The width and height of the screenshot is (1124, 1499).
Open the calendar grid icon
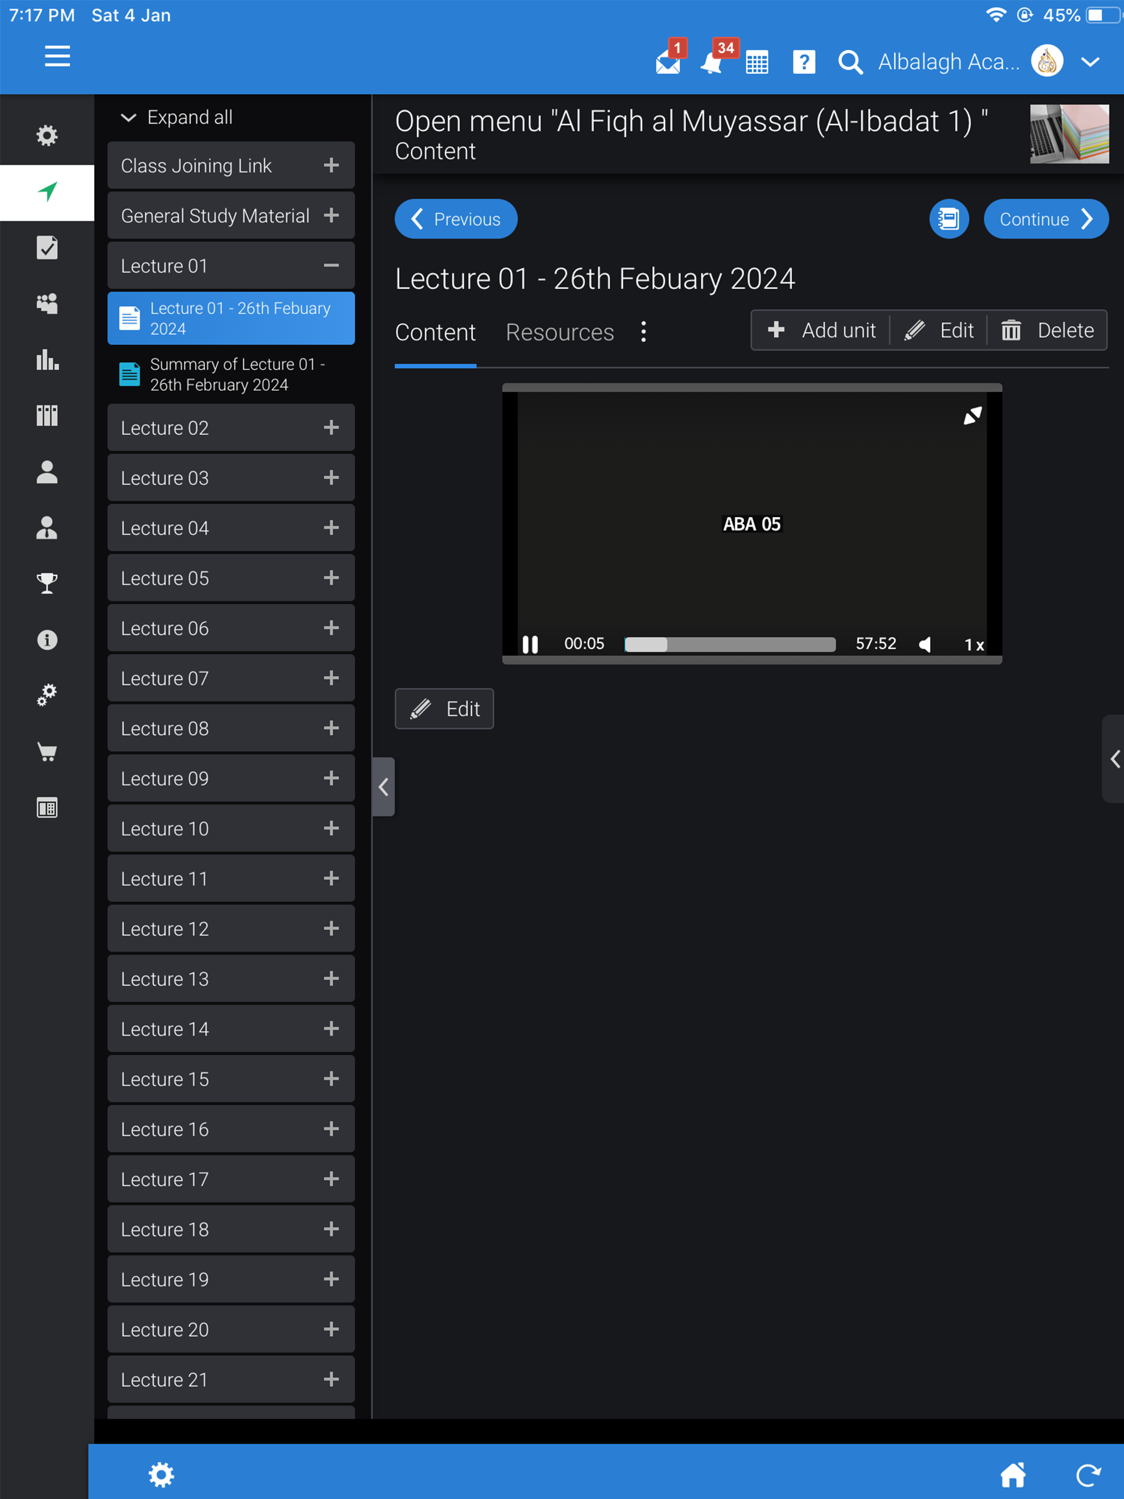[x=757, y=62]
